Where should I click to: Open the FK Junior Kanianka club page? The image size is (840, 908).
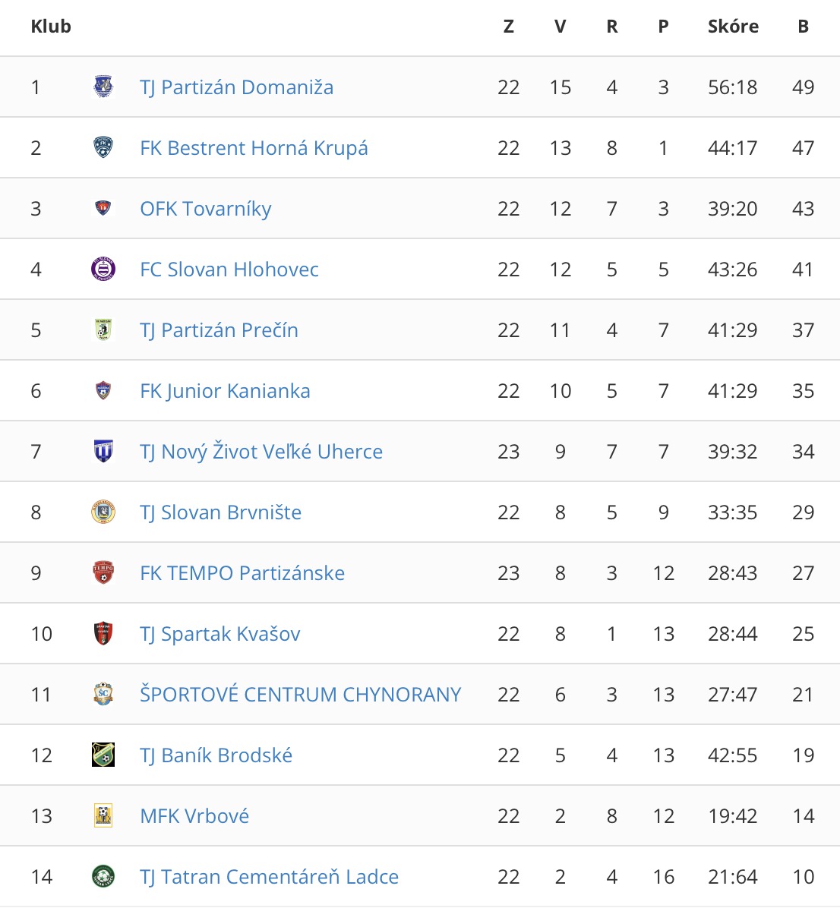click(226, 391)
